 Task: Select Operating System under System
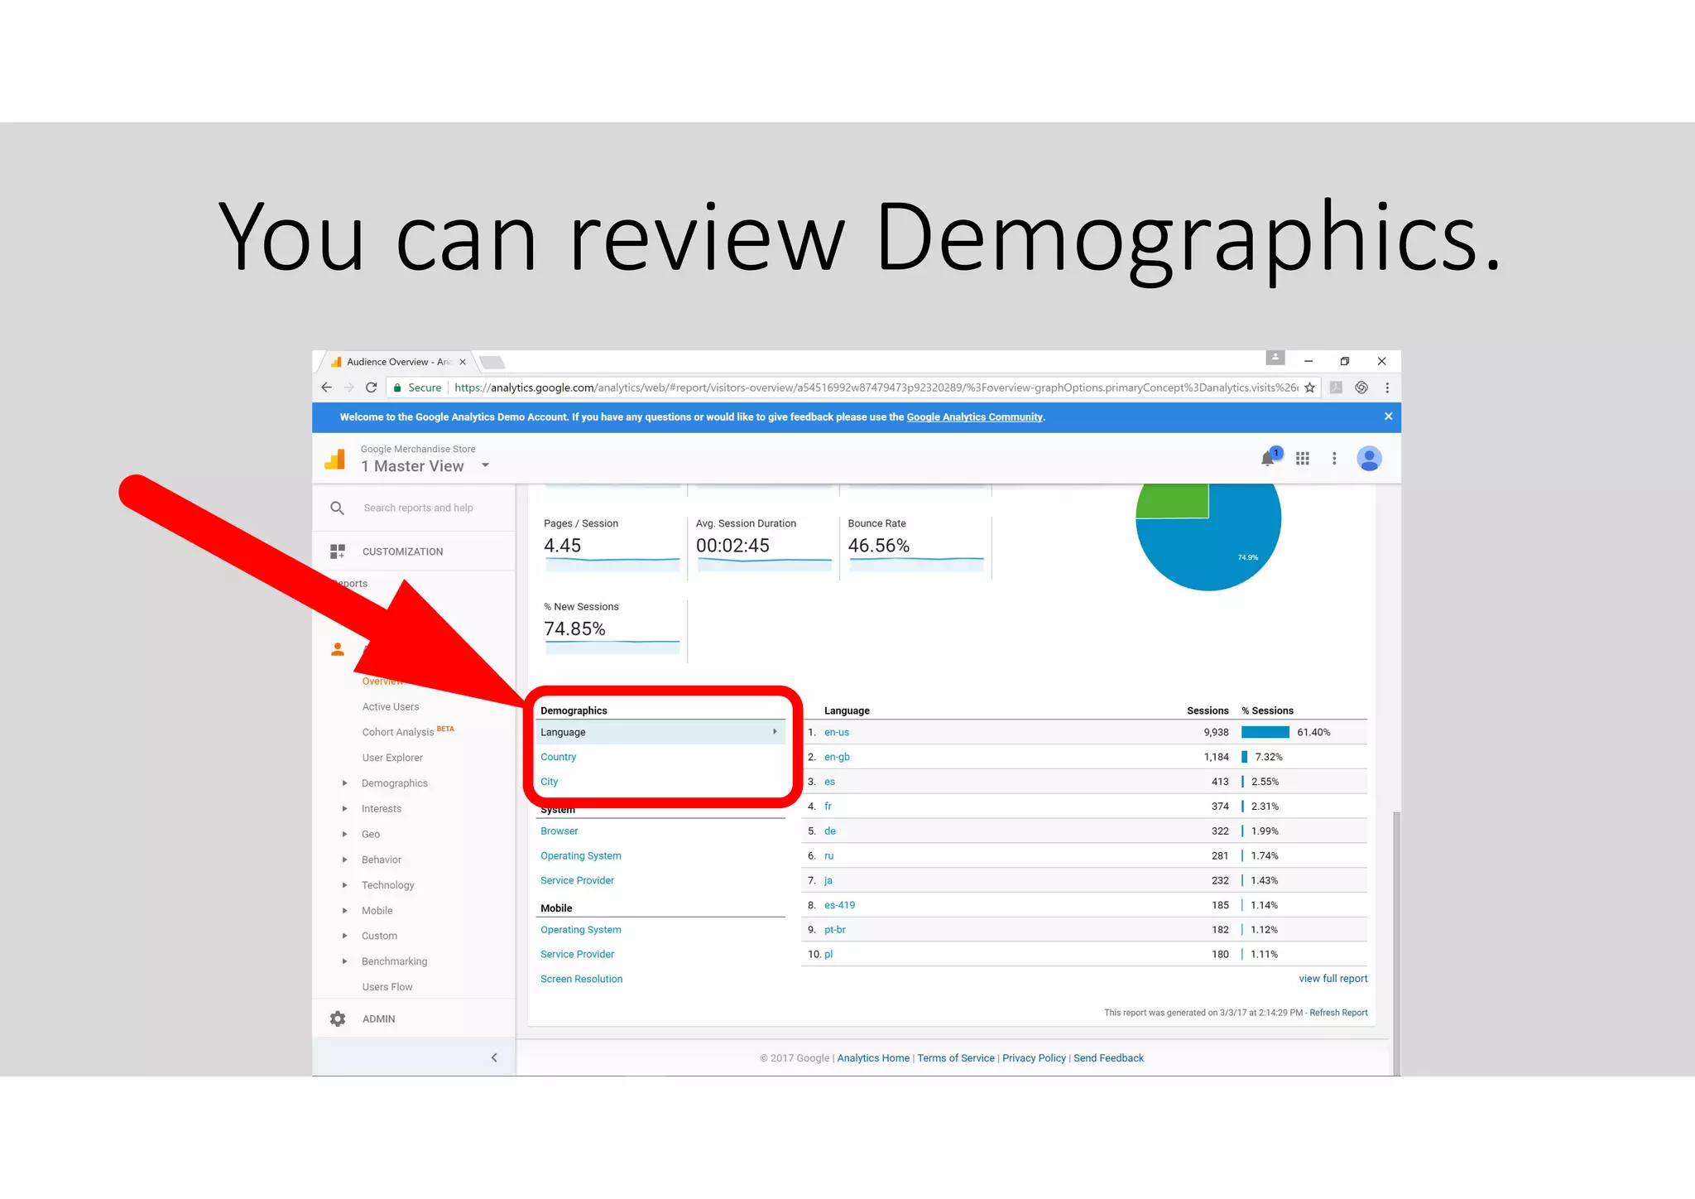(x=580, y=856)
